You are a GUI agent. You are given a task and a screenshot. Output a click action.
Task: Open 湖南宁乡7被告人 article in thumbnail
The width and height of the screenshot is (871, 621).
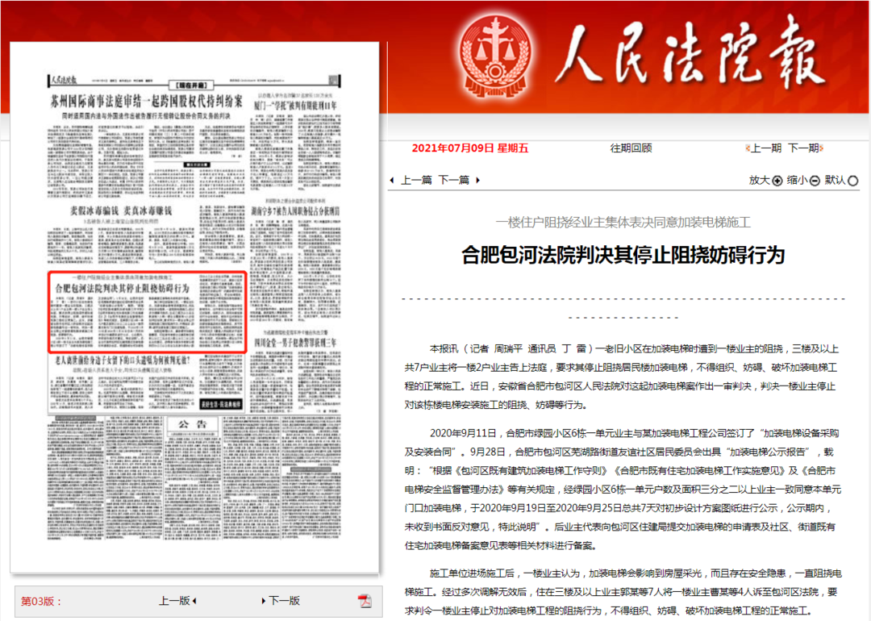(295, 211)
